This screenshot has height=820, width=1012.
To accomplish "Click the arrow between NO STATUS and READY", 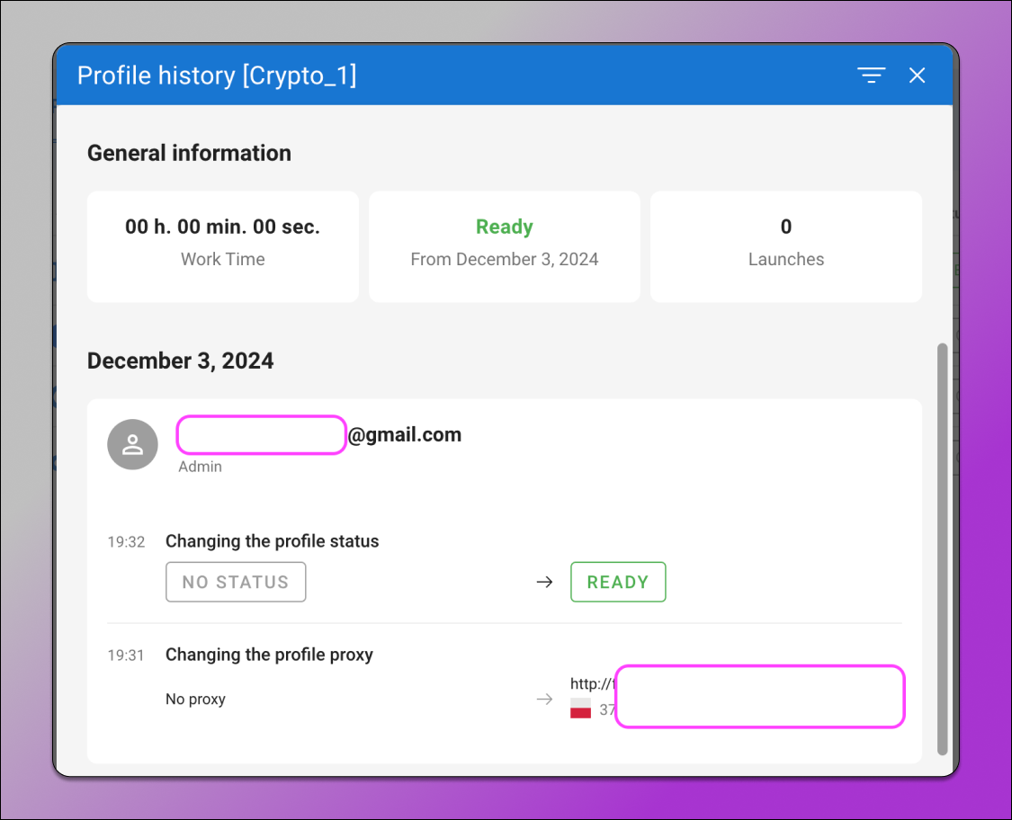I will (x=545, y=582).
